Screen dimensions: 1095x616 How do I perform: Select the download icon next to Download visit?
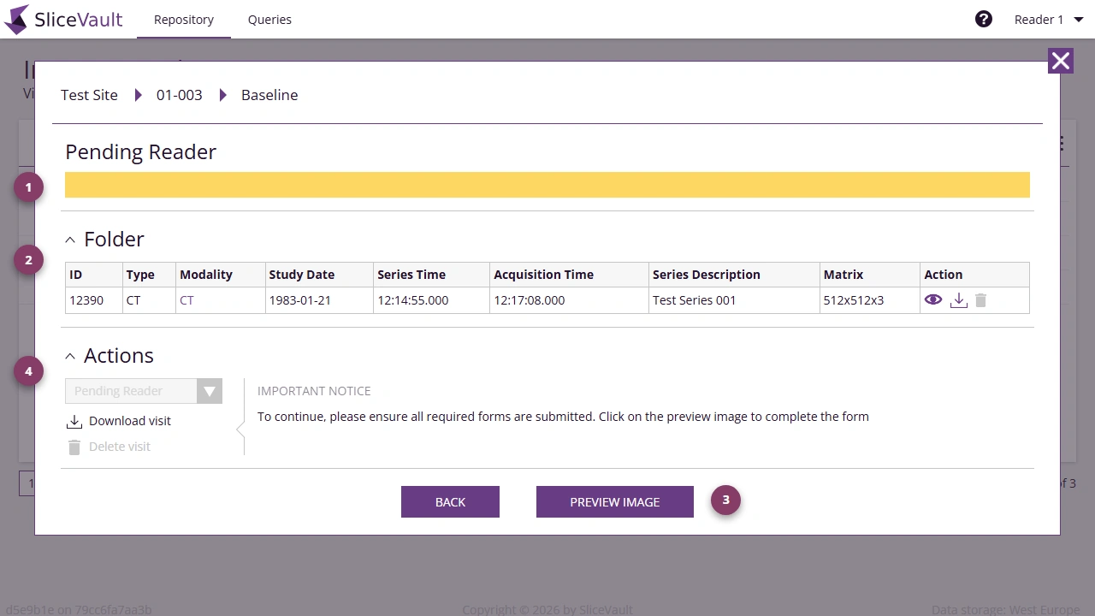[74, 420]
